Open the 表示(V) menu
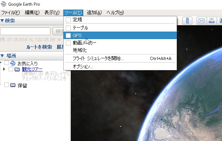The width and height of the screenshot is (222, 141). tap(52, 13)
